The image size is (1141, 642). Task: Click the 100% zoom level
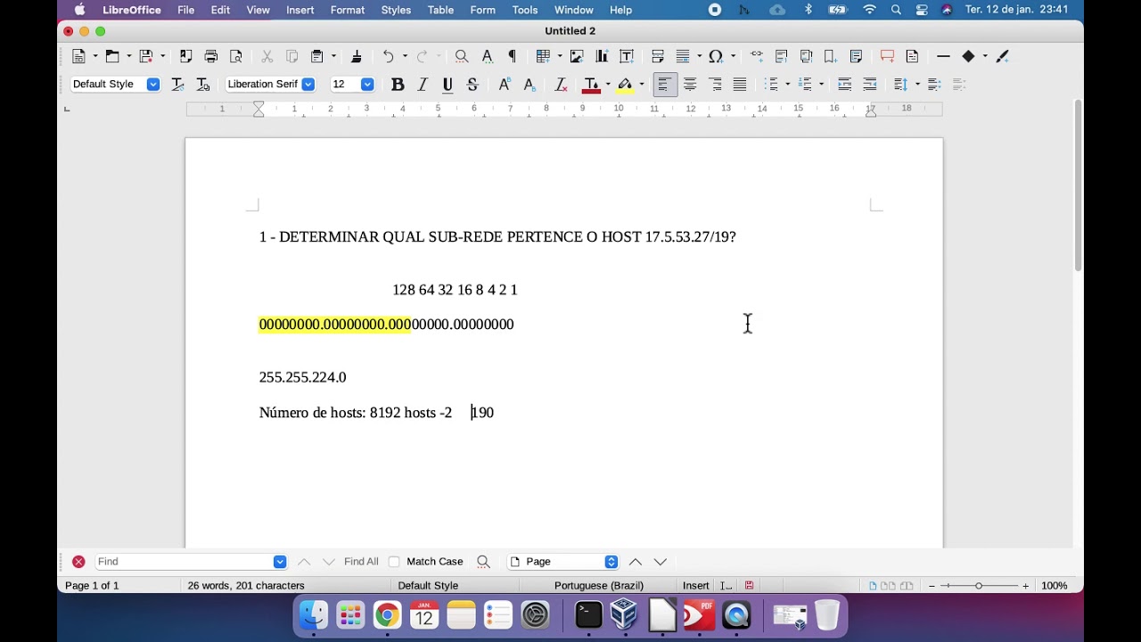[x=1055, y=586]
